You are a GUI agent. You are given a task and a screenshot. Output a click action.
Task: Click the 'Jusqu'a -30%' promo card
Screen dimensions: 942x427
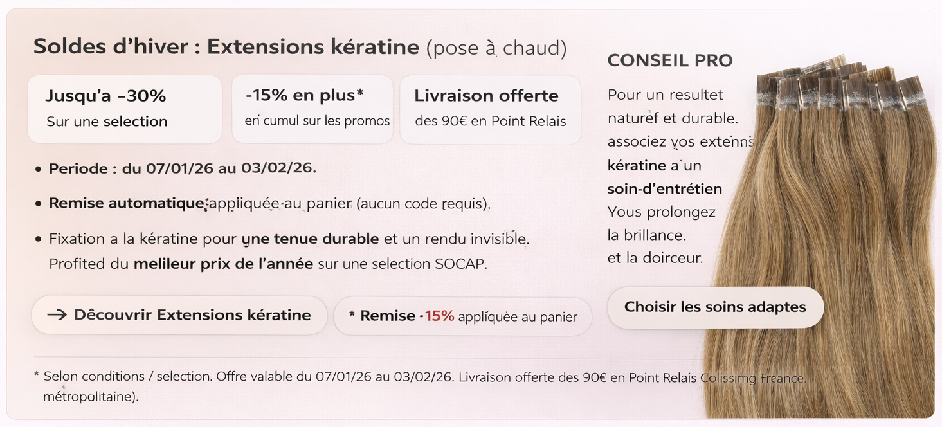point(125,108)
